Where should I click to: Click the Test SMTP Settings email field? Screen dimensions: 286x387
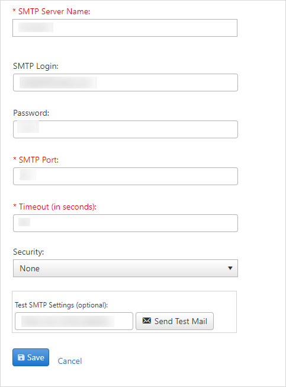tap(74, 321)
